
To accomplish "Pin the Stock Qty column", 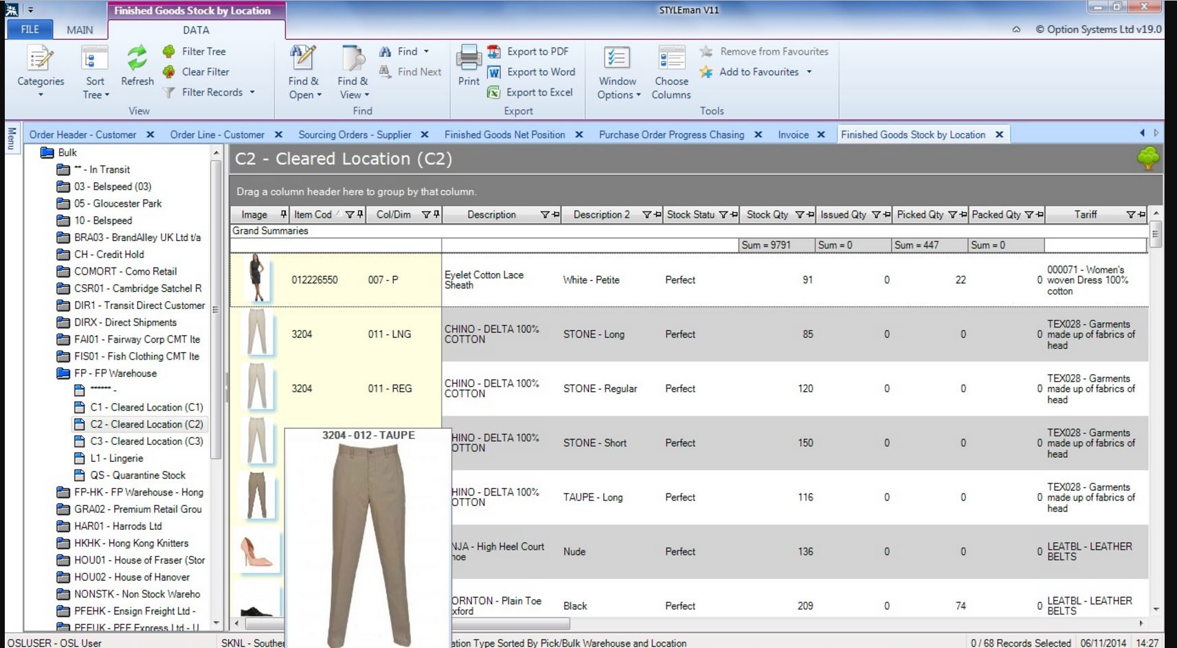I will [x=811, y=215].
